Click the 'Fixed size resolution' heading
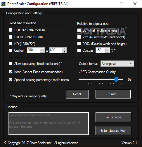Image resolution: width=142 pixels, height=147 pixels. (x=22, y=23)
